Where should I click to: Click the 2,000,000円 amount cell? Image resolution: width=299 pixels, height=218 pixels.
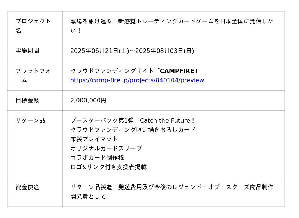pyautogui.click(x=88, y=100)
